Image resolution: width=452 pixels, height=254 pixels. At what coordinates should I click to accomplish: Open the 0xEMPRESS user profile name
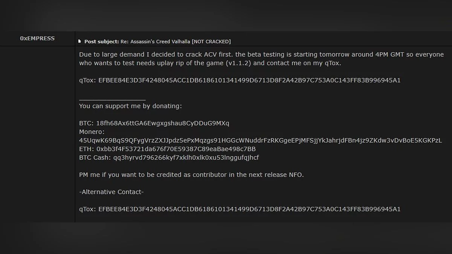tap(37, 38)
